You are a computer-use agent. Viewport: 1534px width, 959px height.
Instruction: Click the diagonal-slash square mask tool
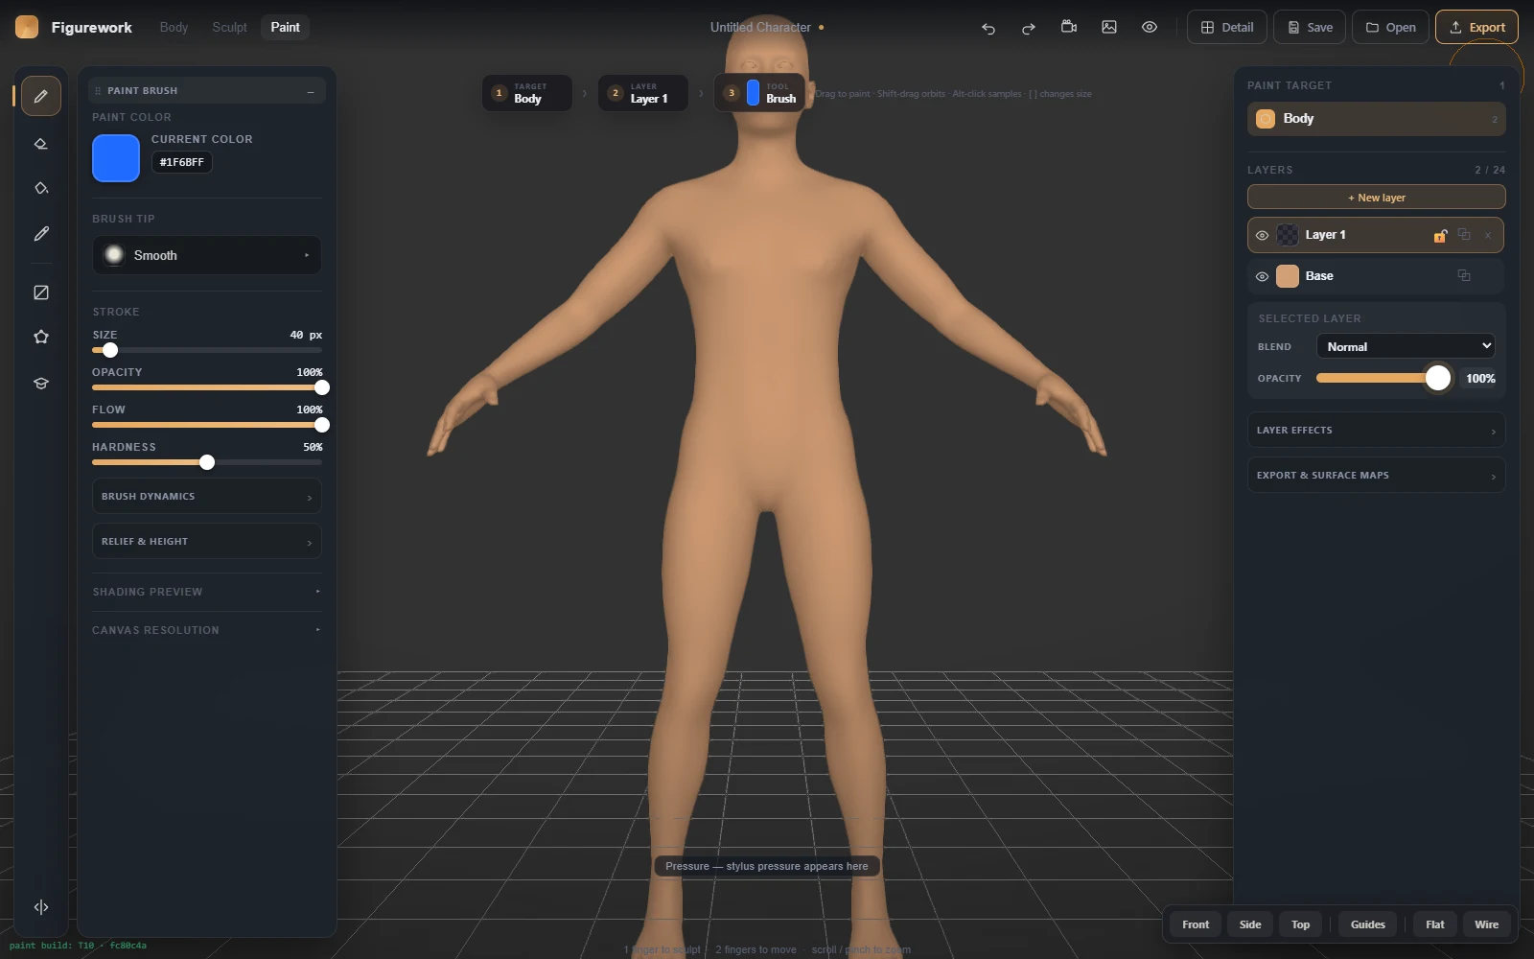[x=41, y=292]
